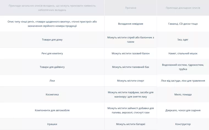Select the "Речі для кемпінгу" cell
The image size is (209, 130).
pos(52,53)
